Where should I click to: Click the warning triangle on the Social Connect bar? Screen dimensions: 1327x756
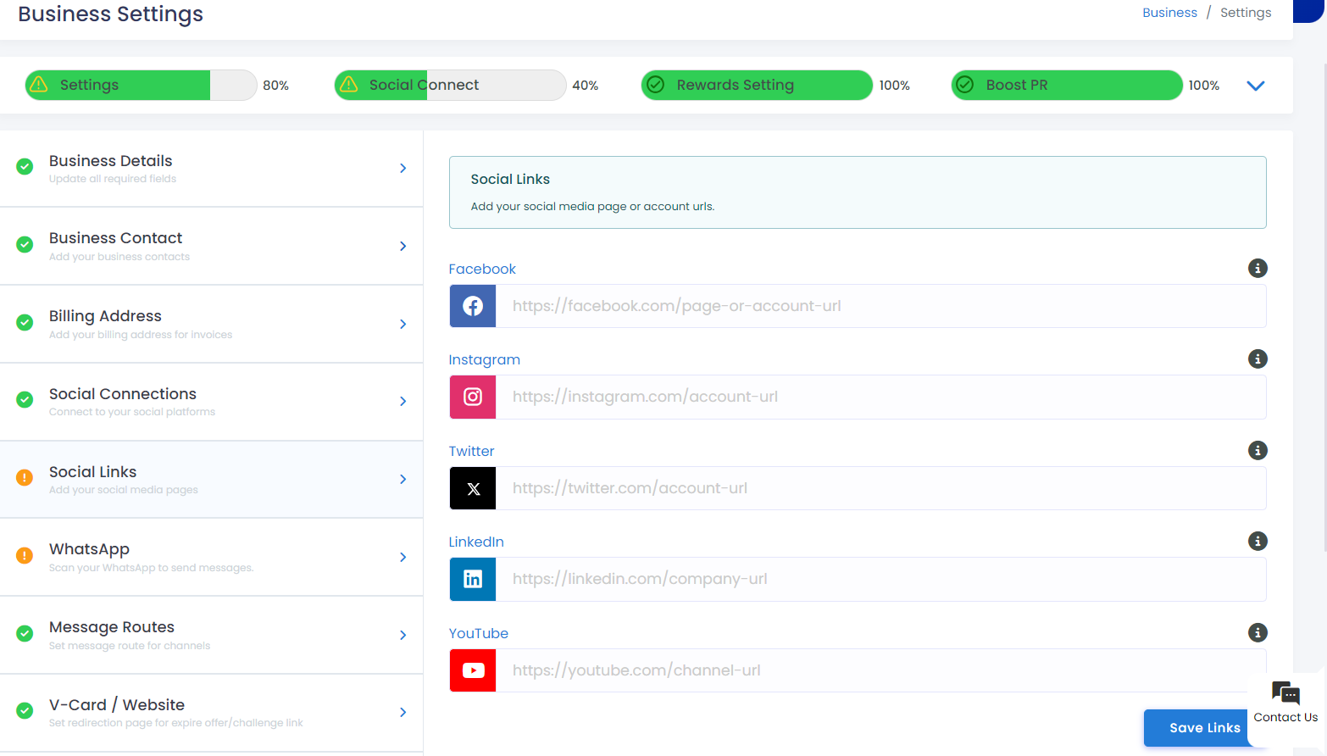[347, 85]
